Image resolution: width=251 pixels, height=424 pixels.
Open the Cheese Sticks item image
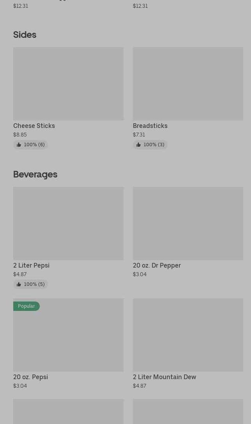(x=68, y=83)
